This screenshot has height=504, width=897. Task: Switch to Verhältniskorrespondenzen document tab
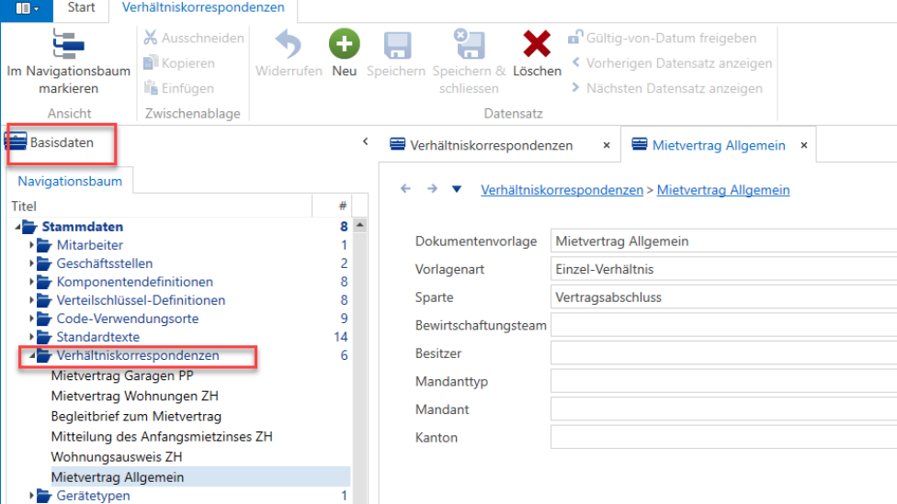(x=492, y=145)
